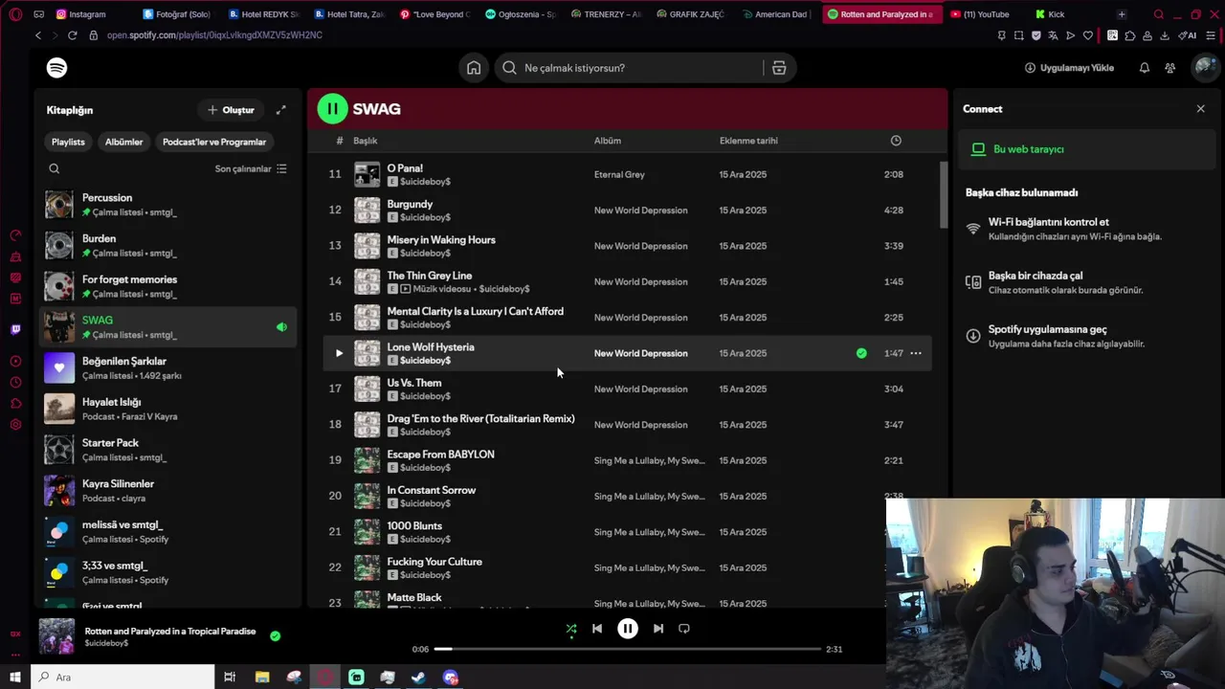Viewport: 1225px width, 689px height.
Task: Open Beğenilen Şarkılar in the library
Action: pyautogui.click(x=168, y=367)
